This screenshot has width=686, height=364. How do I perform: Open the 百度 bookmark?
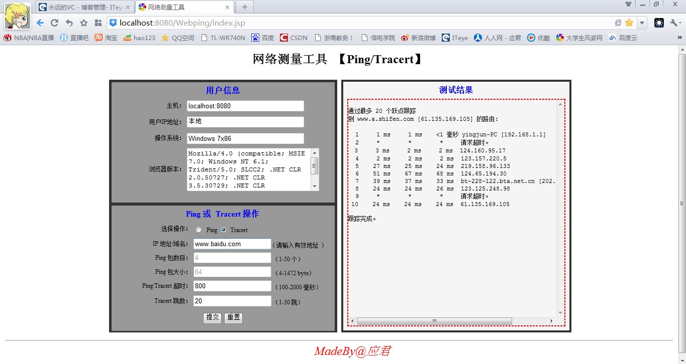tap(263, 38)
